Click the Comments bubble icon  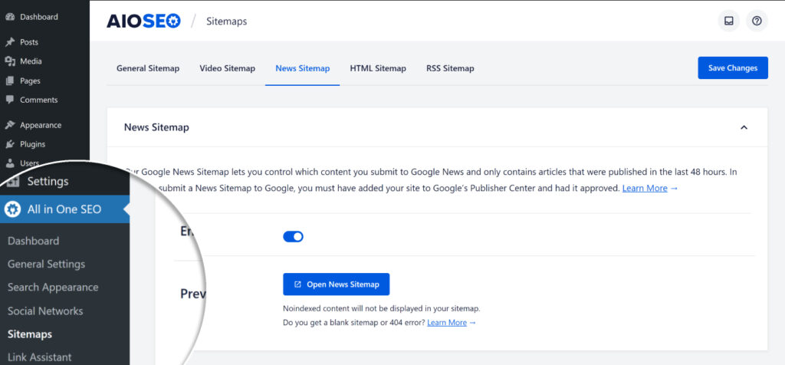[x=9, y=100]
